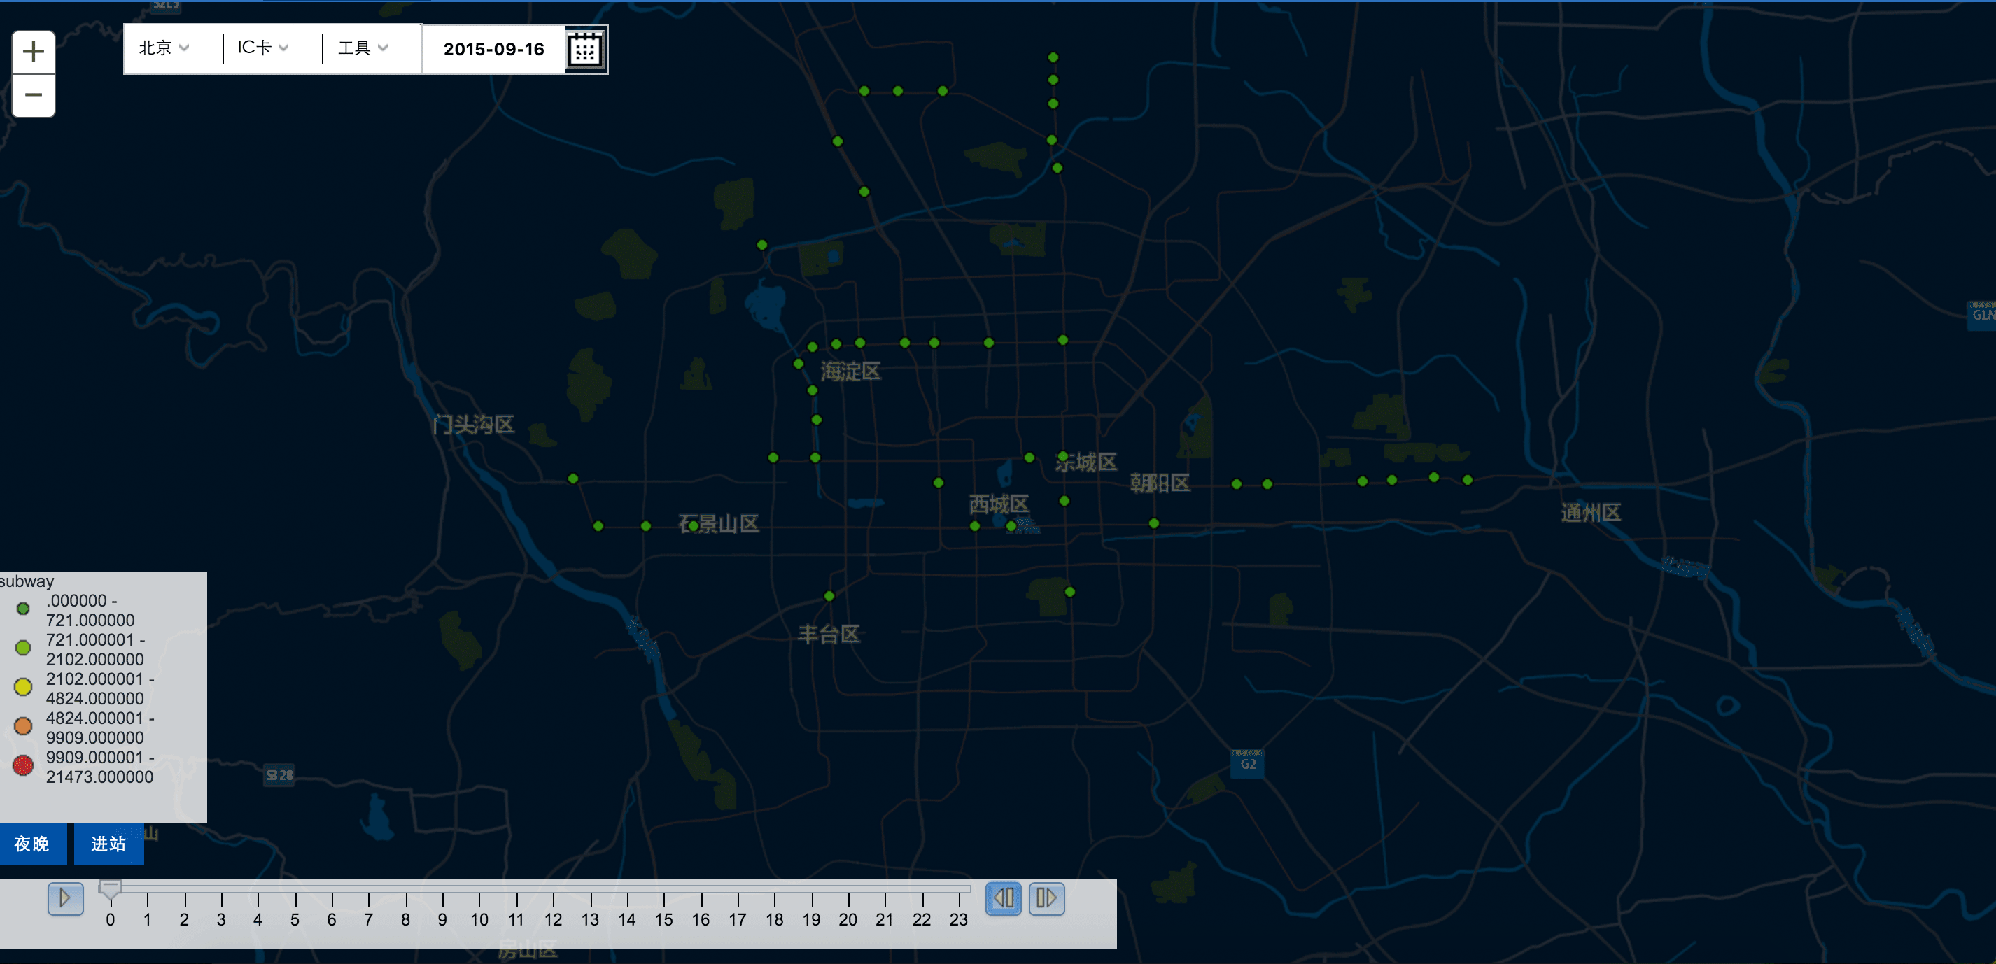Click the 2015-09-16 date field
This screenshot has height=964, width=1996.
pyautogui.click(x=493, y=50)
